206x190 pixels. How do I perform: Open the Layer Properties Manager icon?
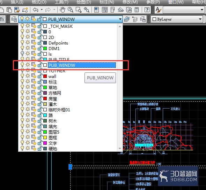[14, 19]
